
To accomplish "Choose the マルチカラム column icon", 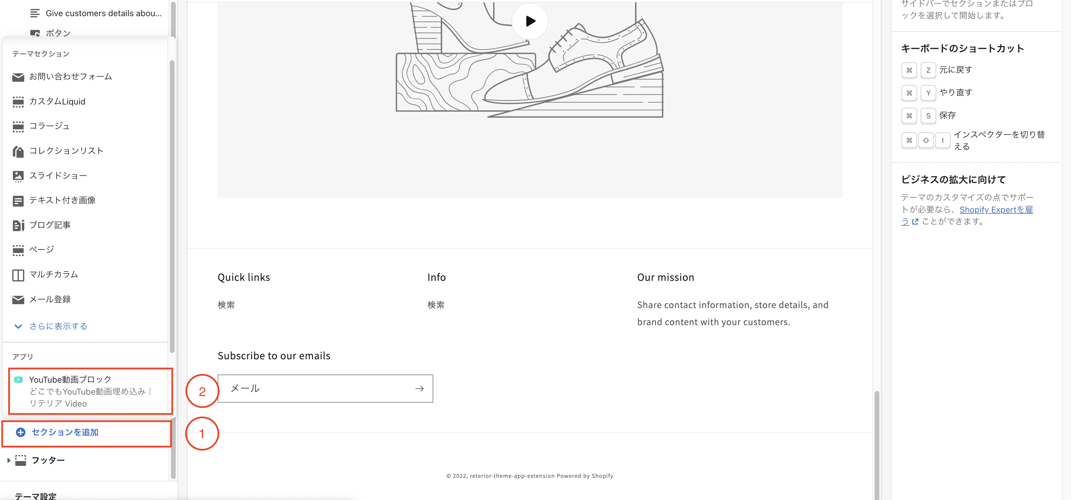I will click(18, 275).
